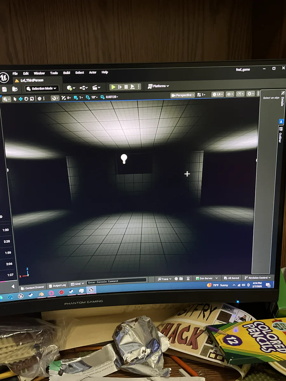The image size is (286, 381).
Task: Click the Browse to asset icon
Action: 15,89
